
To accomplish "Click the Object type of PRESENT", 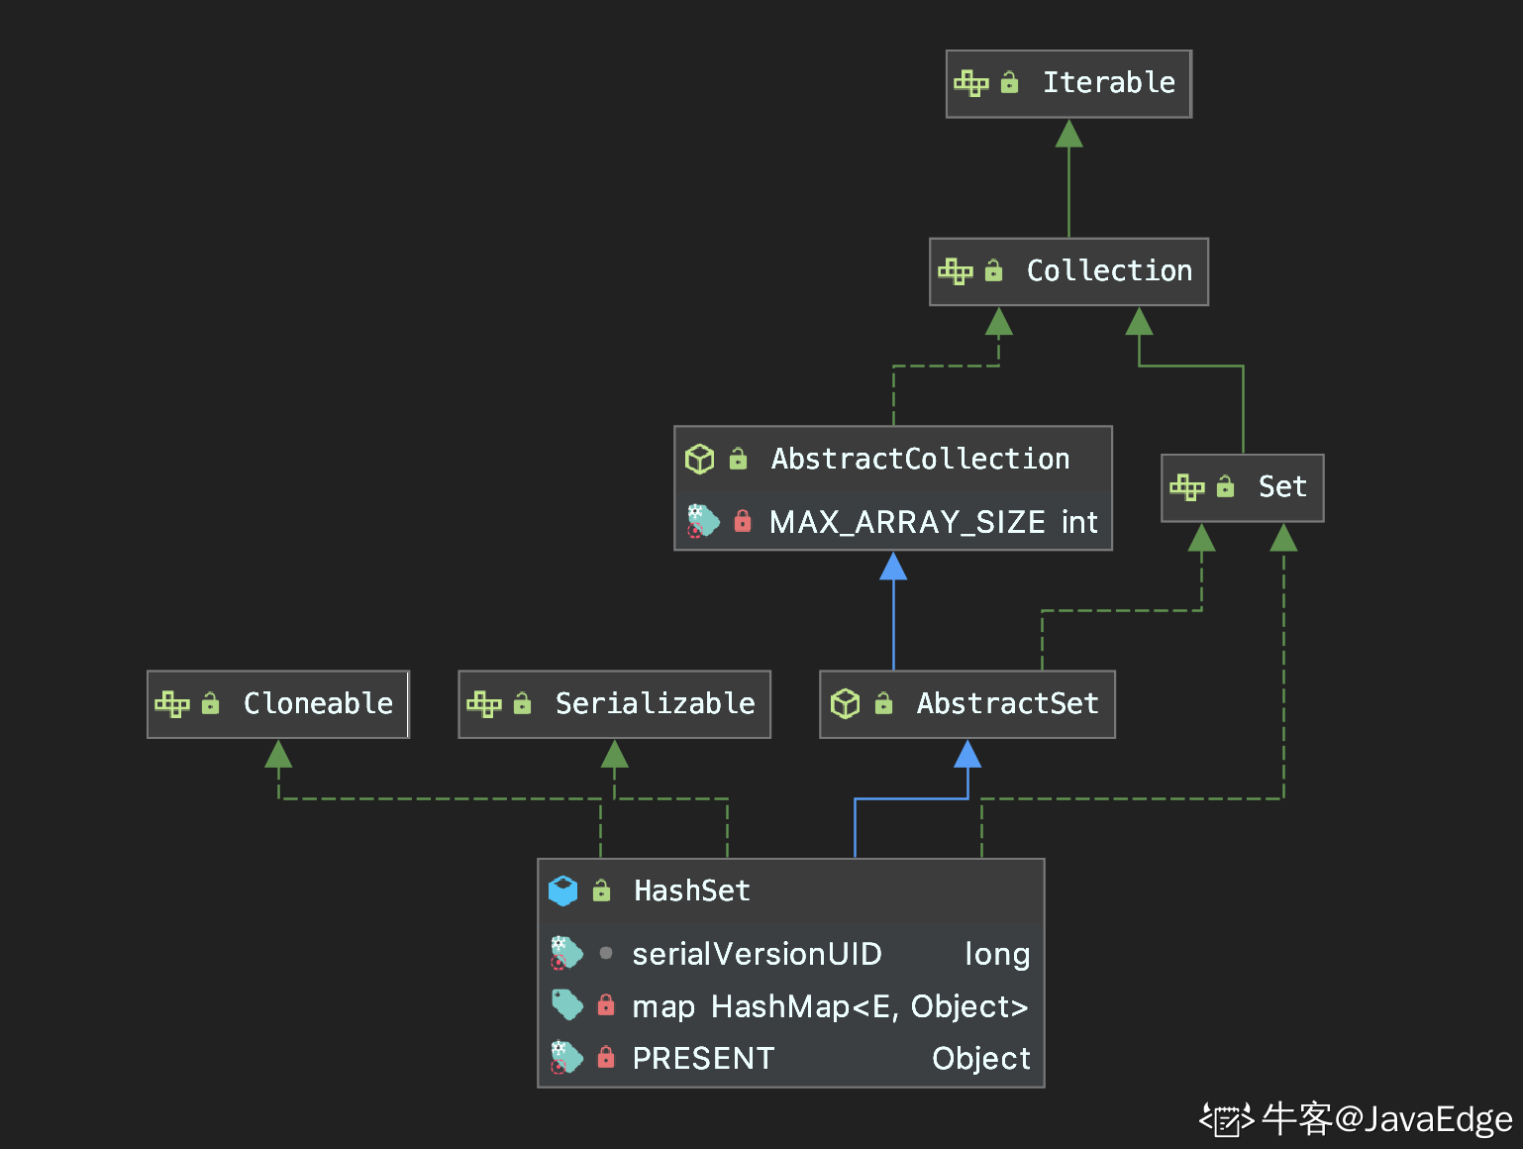I will point(981,1059).
